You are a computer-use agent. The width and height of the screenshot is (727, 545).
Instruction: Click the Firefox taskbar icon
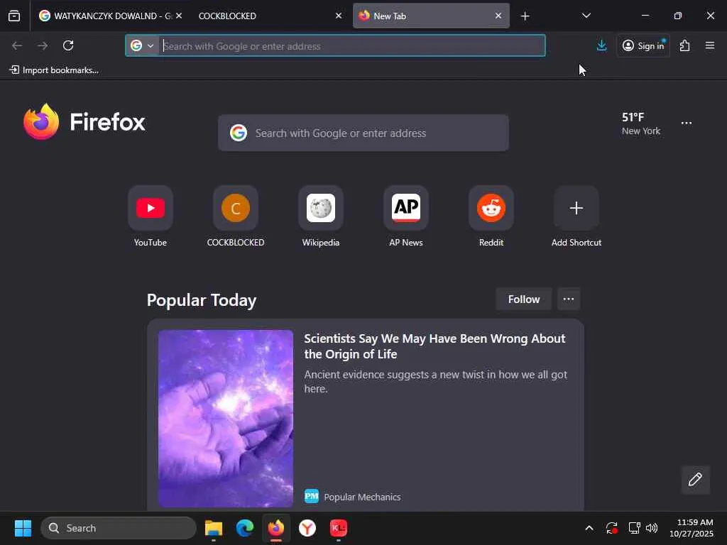tap(276, 528)
